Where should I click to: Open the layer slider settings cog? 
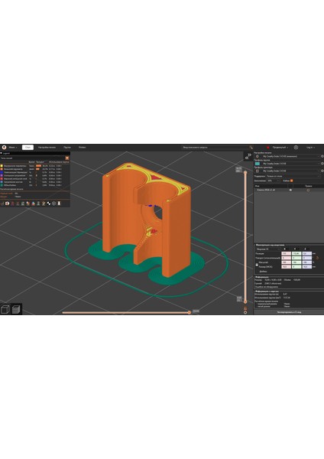click(245, 312)
